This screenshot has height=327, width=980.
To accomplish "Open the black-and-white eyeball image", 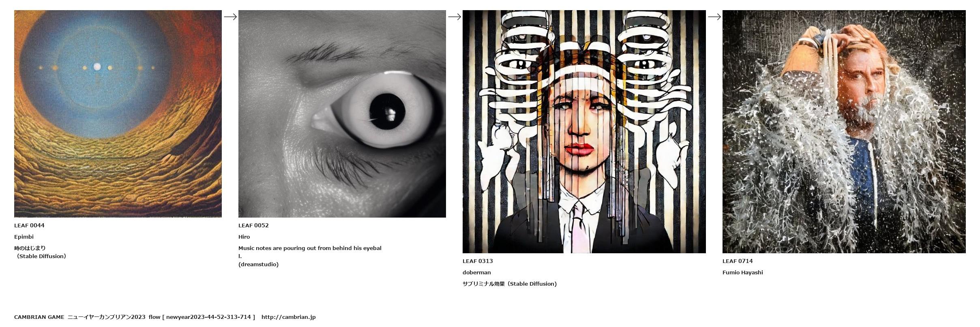I will click(342, 114).
